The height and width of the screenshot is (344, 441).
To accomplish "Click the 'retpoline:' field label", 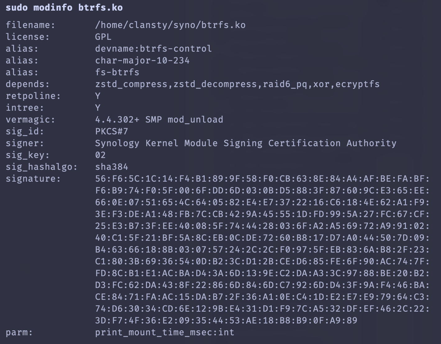I will coord(33,96).
